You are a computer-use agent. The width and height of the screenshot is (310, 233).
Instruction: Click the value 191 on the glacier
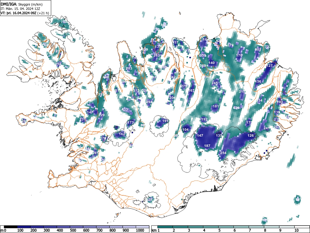click(x=165, y=121)
